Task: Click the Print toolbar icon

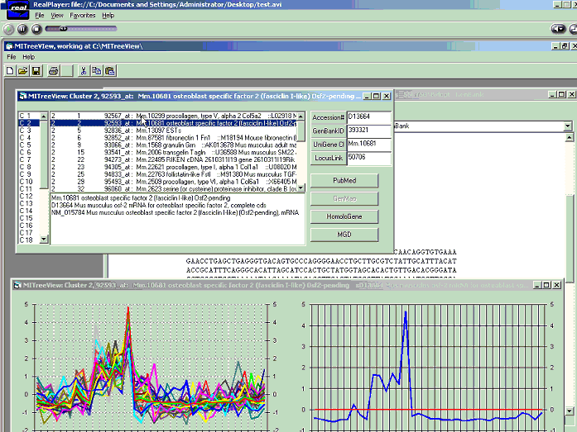Action: [x=54, y=71]
